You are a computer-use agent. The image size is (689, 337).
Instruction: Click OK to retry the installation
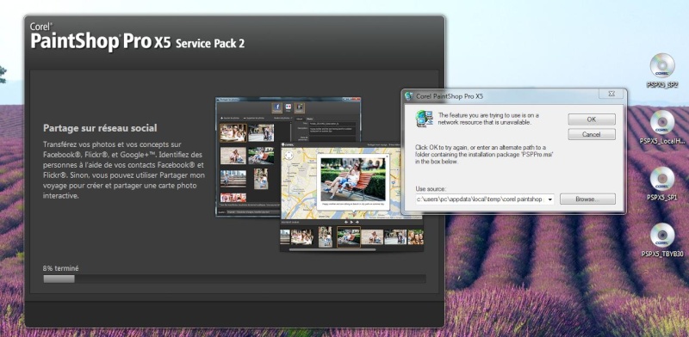592,119
